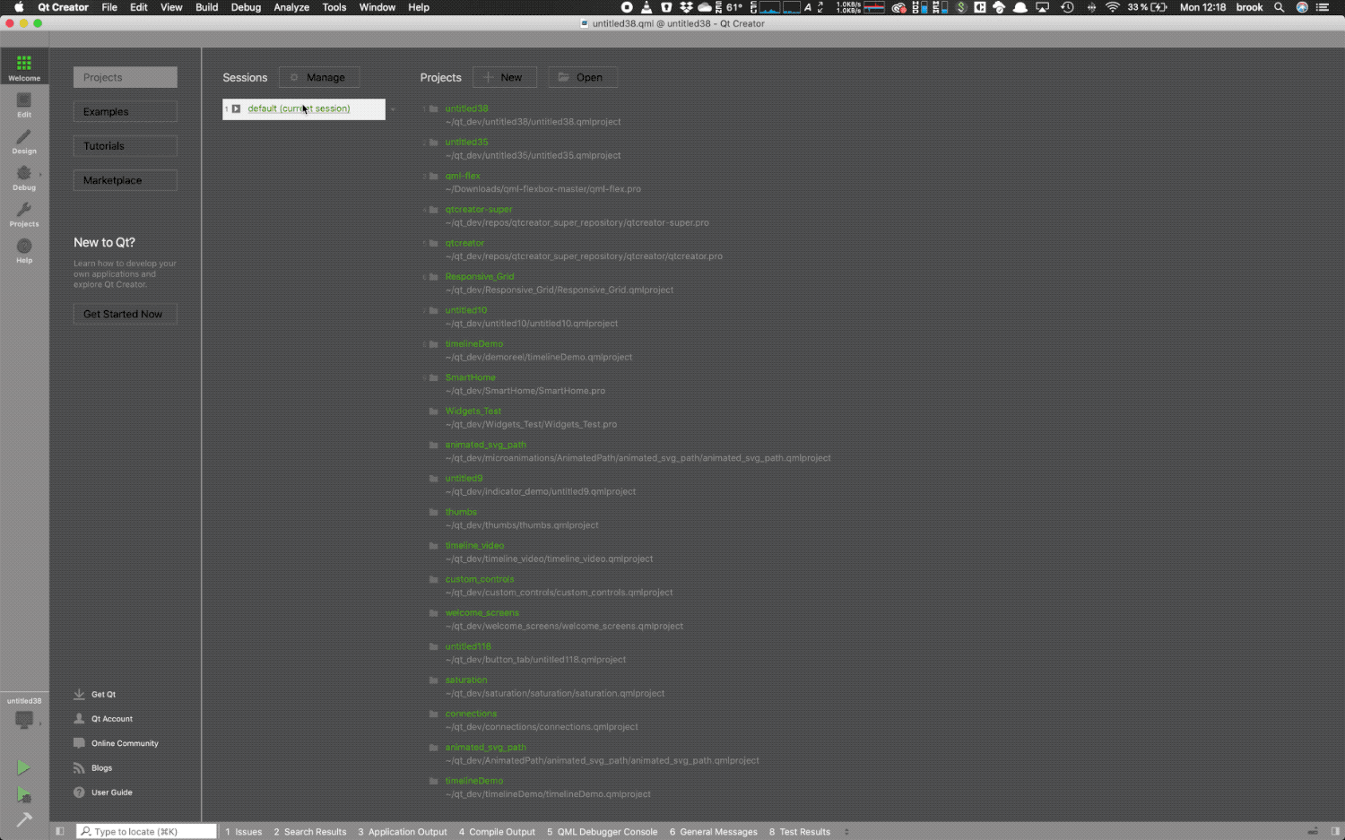Screen dimensions: 1345x840
Task: Click the Online Community chat icon
Action: (79, 743)
